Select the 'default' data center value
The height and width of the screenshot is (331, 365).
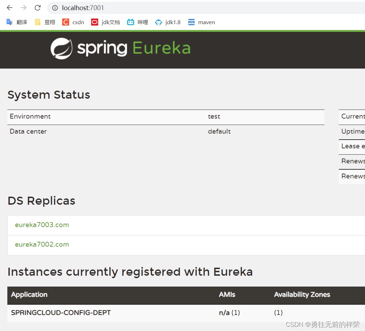219,132
